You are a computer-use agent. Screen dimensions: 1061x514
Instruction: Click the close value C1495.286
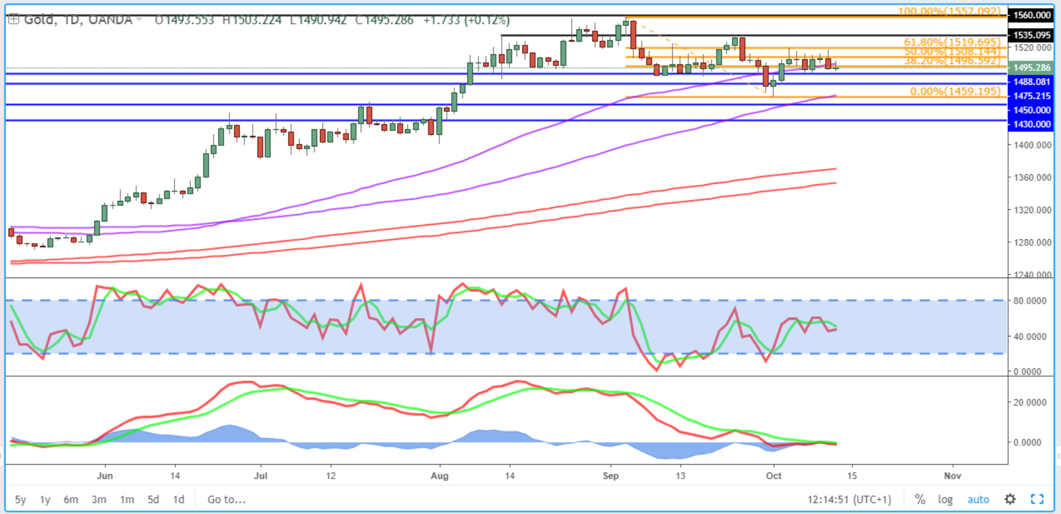coord(384,20)
